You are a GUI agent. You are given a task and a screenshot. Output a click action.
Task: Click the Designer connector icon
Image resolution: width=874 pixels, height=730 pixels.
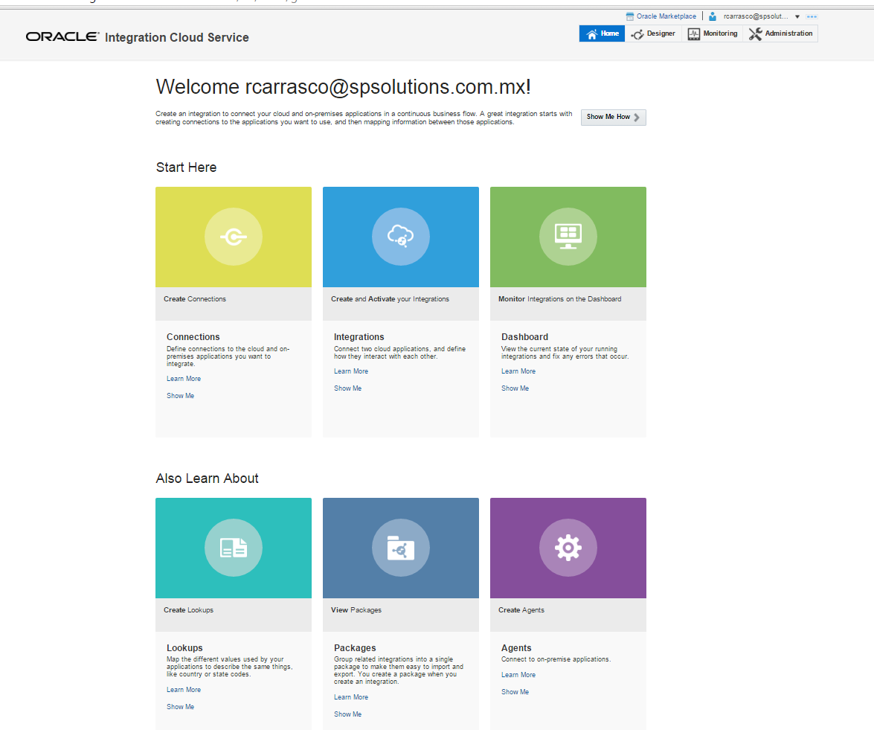click(x=637, y=34)
